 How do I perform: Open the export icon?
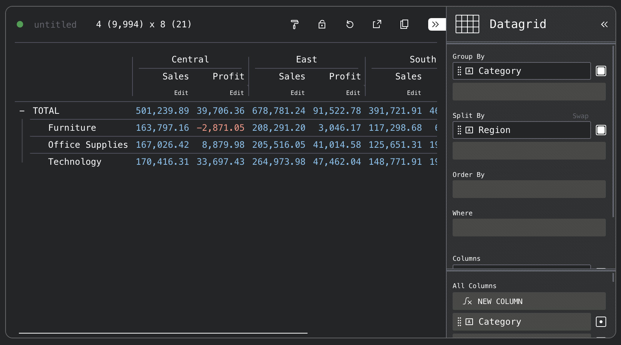point(377,24)
